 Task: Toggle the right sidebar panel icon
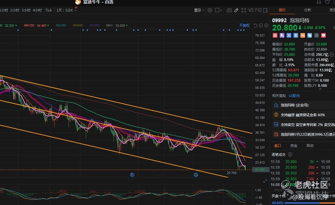[265, 10]
